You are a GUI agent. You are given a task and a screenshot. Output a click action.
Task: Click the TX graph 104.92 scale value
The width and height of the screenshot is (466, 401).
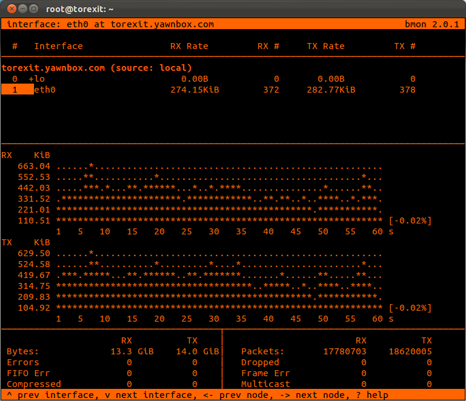click(x=34, y=308)
